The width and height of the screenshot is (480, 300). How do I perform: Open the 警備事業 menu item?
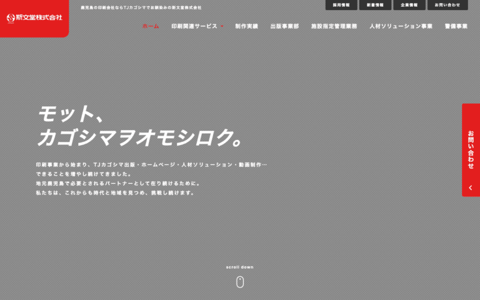tap(456, 26)
